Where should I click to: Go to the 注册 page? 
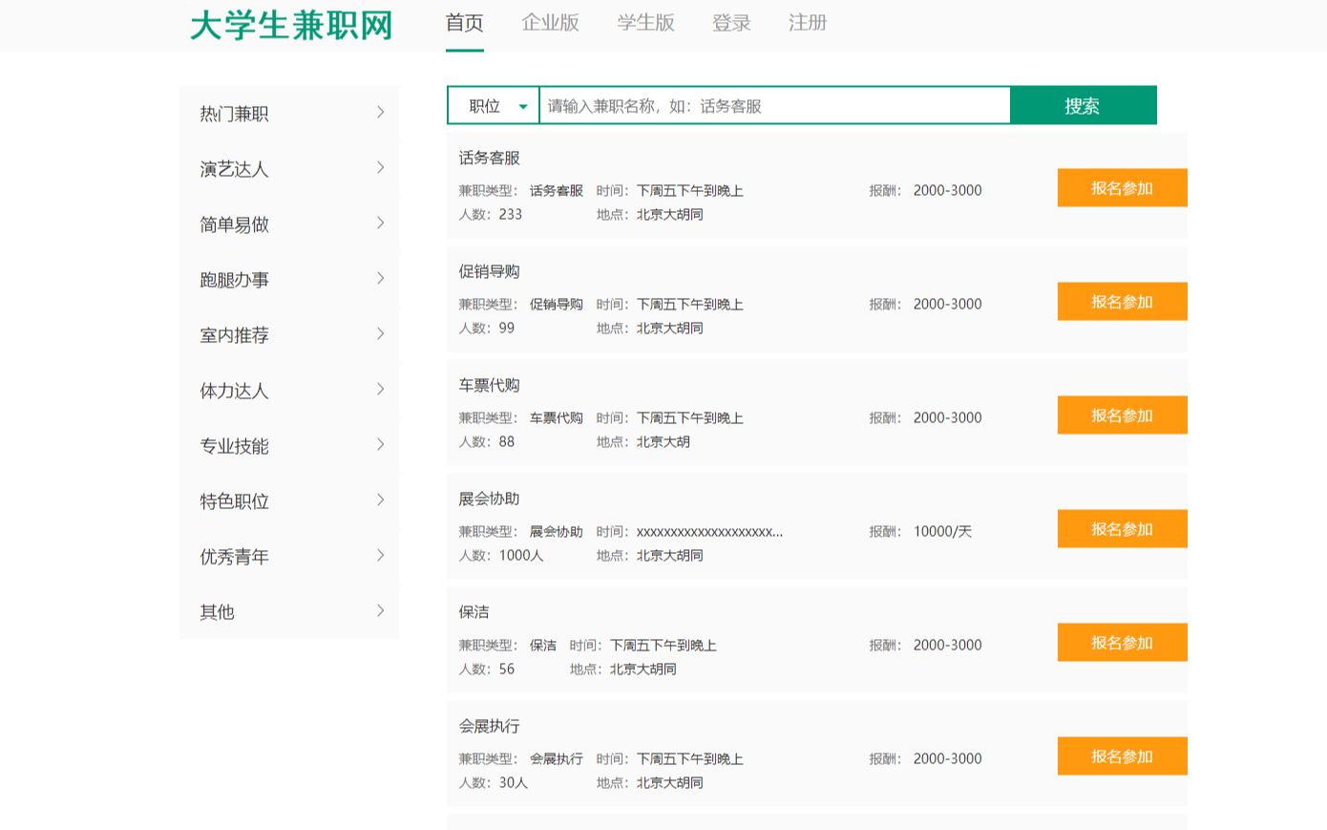[808, 23]
